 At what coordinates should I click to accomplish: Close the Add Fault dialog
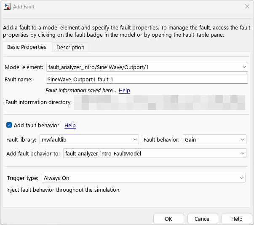pos(246,6)
